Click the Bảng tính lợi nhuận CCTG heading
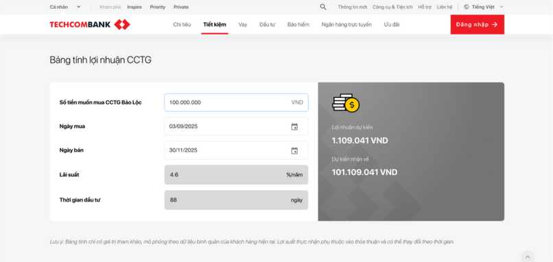 (x=100, y=60)
